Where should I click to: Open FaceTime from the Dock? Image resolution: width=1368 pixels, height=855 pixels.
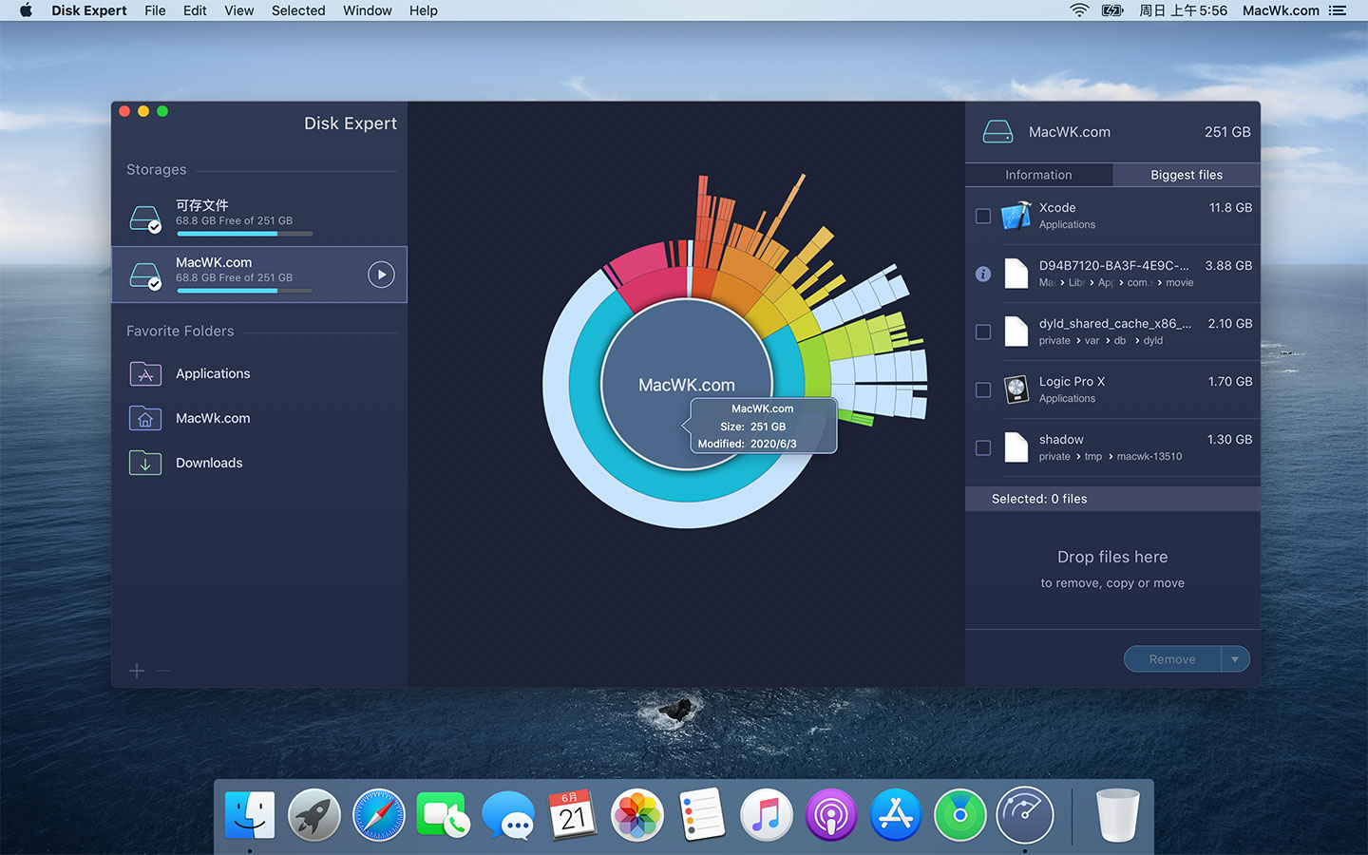(x=444, y=814)
